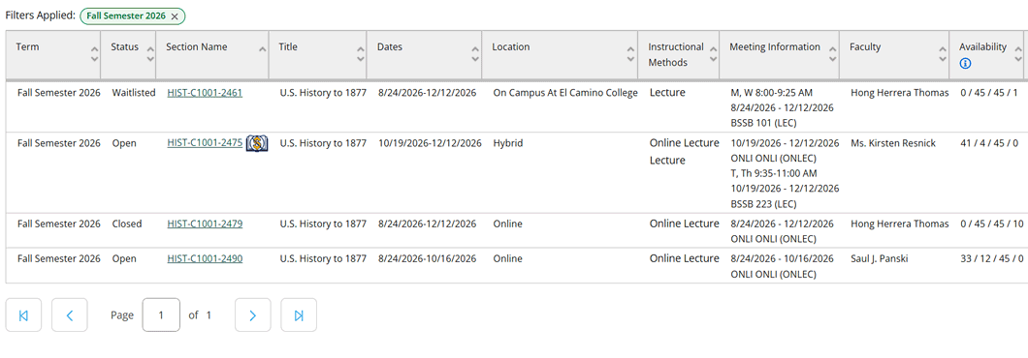Click meeting time M, W 8:00-9:25 AM
1028x358 pixels.
[772, 93]
